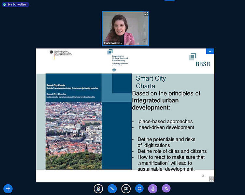Click Eva Schweitzer's webcam video thumbnail
Image resolution: width=245 pixels, height=195 pixels.
pos(125,29)
